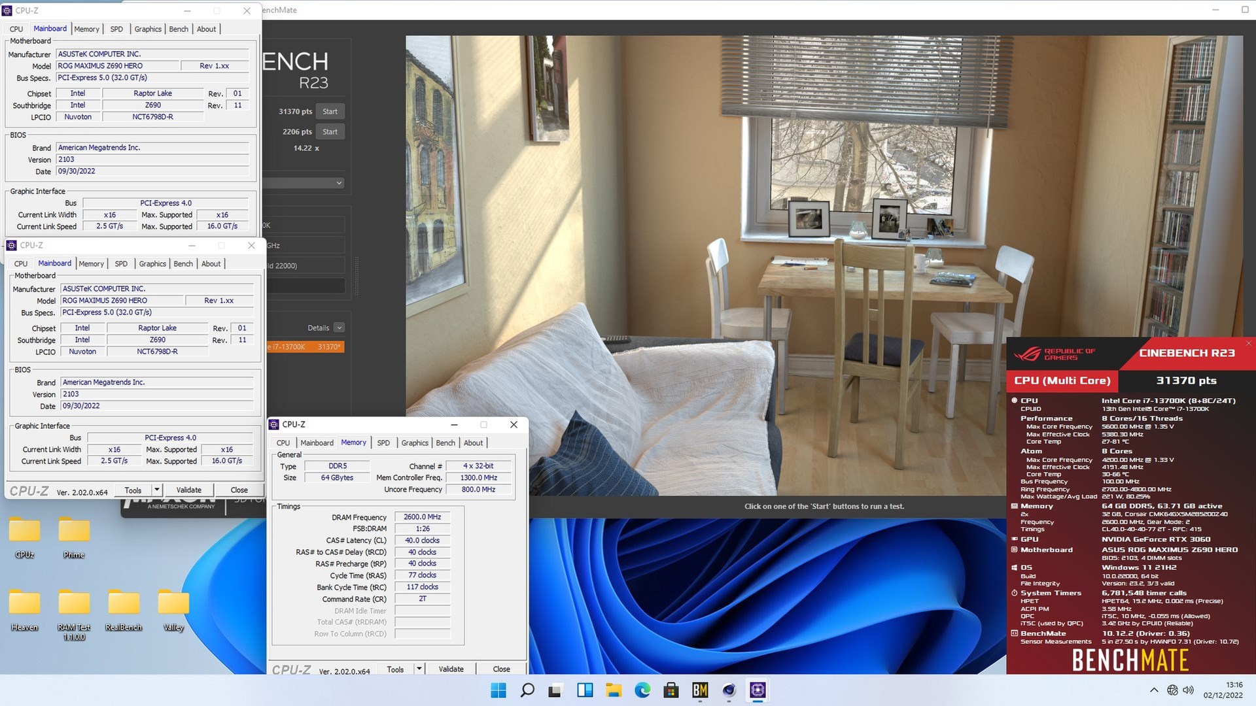
Task: Open About tab in Memory CPU-Z window
Action: [x=474, y=443]
